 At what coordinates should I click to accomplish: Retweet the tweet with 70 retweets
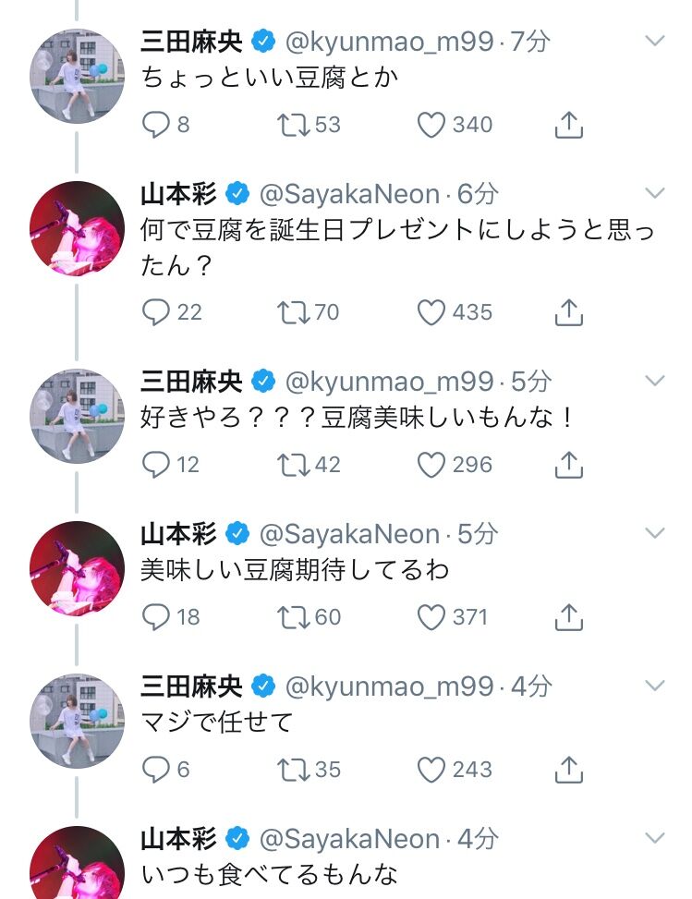tap(295, 312)
